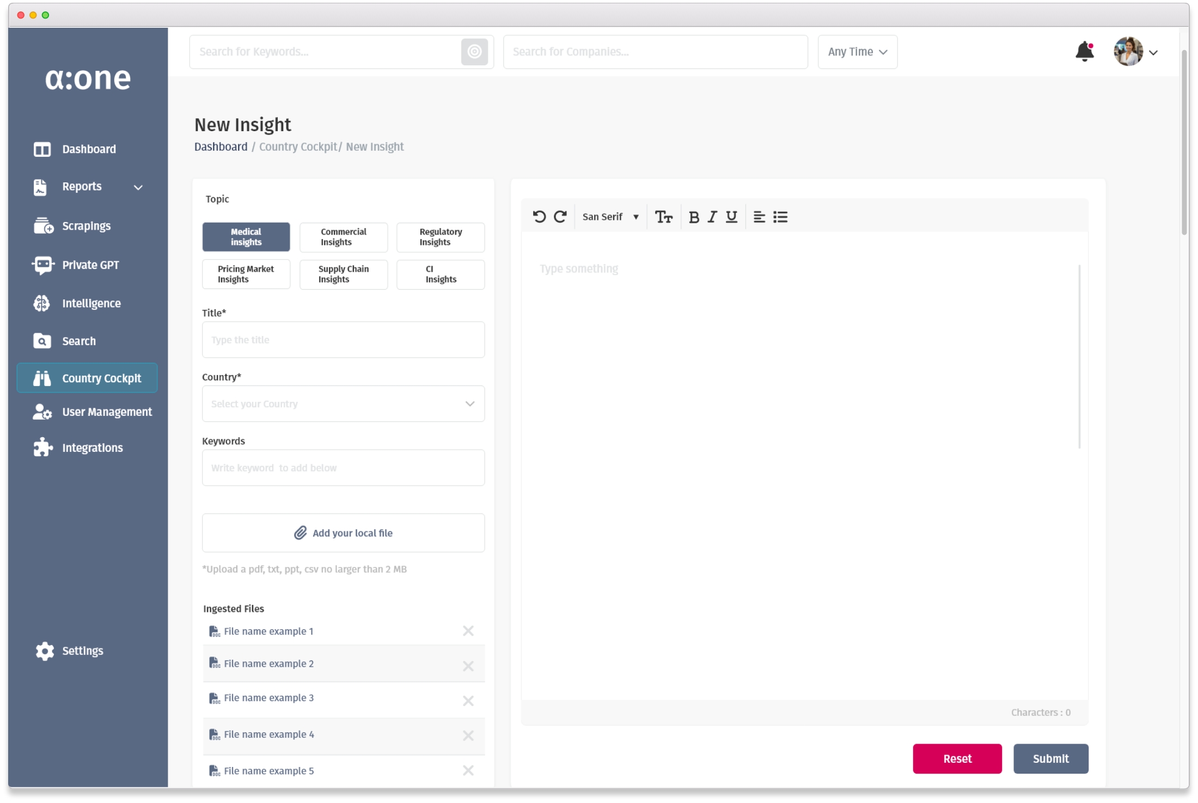
Task: Click the bulleted list icon
Action: coord(780,217)
